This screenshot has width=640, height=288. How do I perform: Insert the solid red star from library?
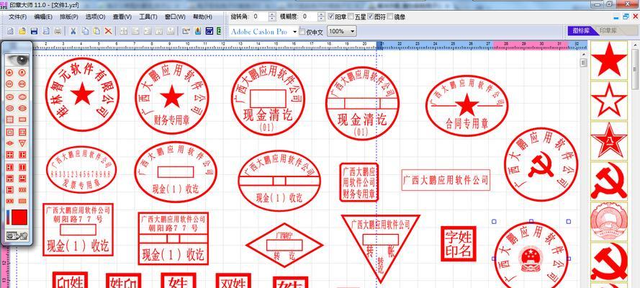click(608, 60)
